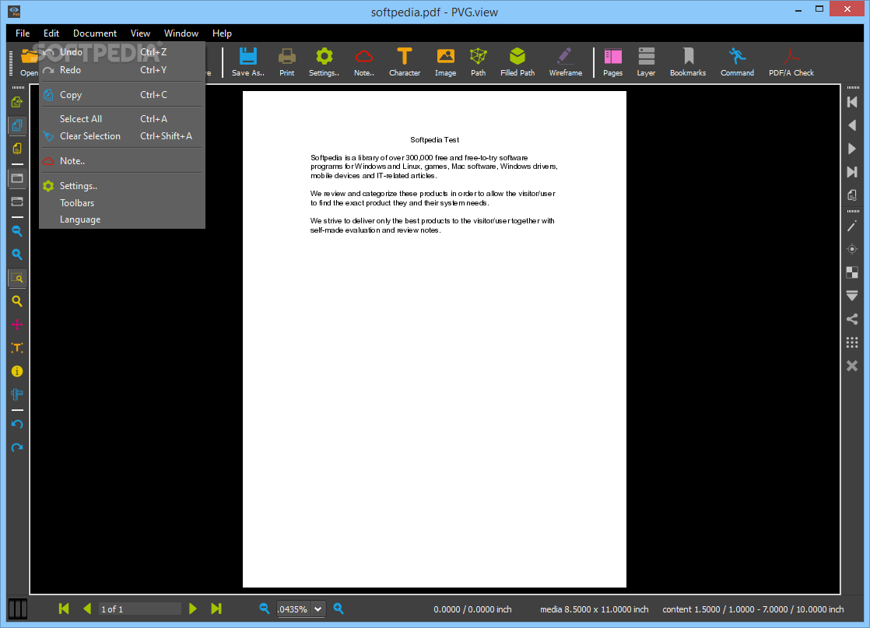The height and width of the screenshot is (628, 870).
Task: Open Settings from the top toolbar gear
Action: point(324,61)
